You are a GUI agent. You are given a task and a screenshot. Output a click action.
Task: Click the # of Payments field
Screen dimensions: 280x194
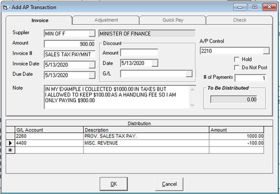coord(250,78)
